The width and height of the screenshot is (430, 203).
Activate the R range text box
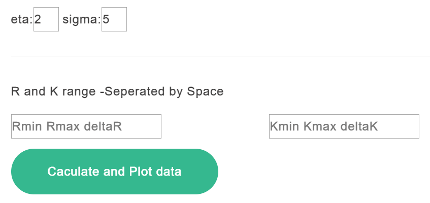point(86,126)
